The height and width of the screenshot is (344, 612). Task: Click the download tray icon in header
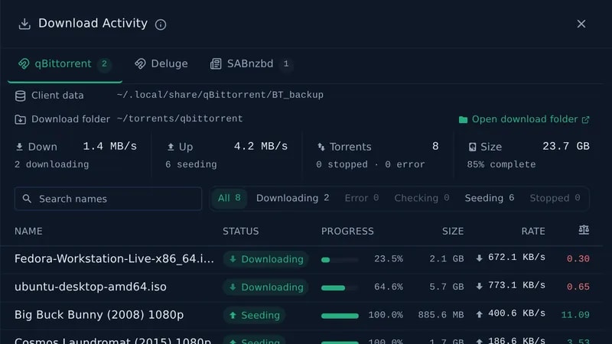coord(24,24)
